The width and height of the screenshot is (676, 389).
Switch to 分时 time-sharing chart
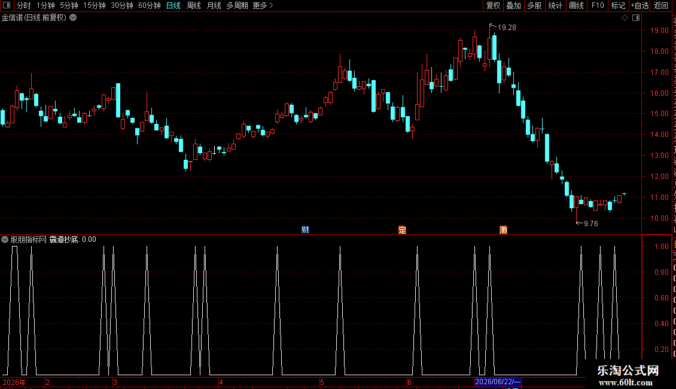click(x=24, y=5)
